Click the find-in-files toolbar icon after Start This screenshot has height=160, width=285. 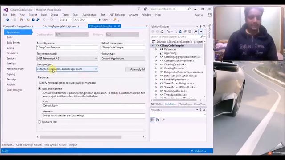115,20
